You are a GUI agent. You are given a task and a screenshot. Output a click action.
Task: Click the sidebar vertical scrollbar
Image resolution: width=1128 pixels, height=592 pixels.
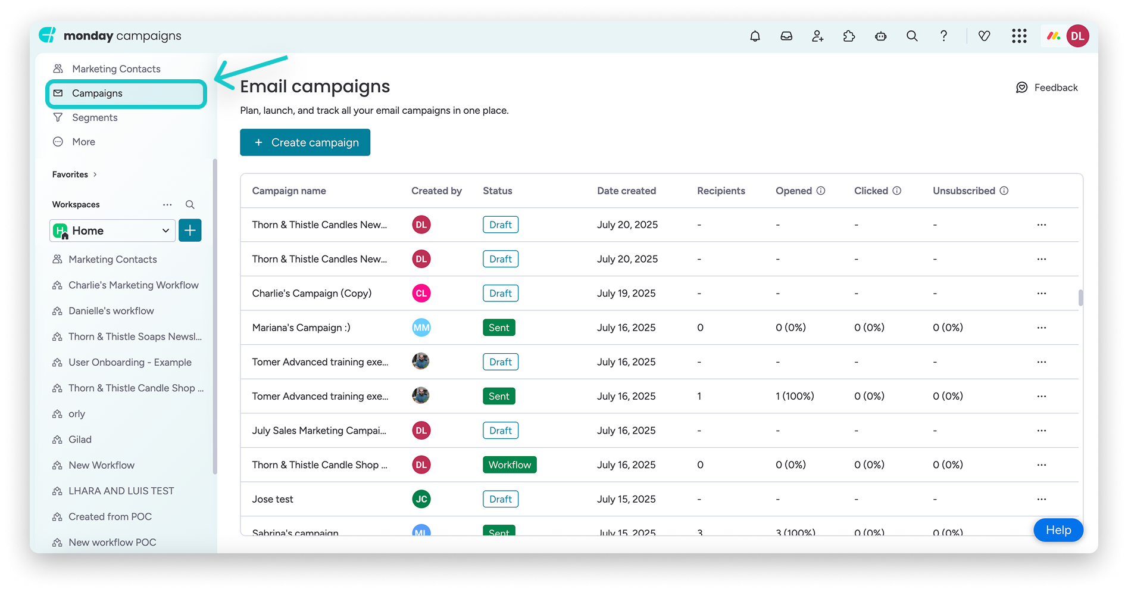[215, 316]
